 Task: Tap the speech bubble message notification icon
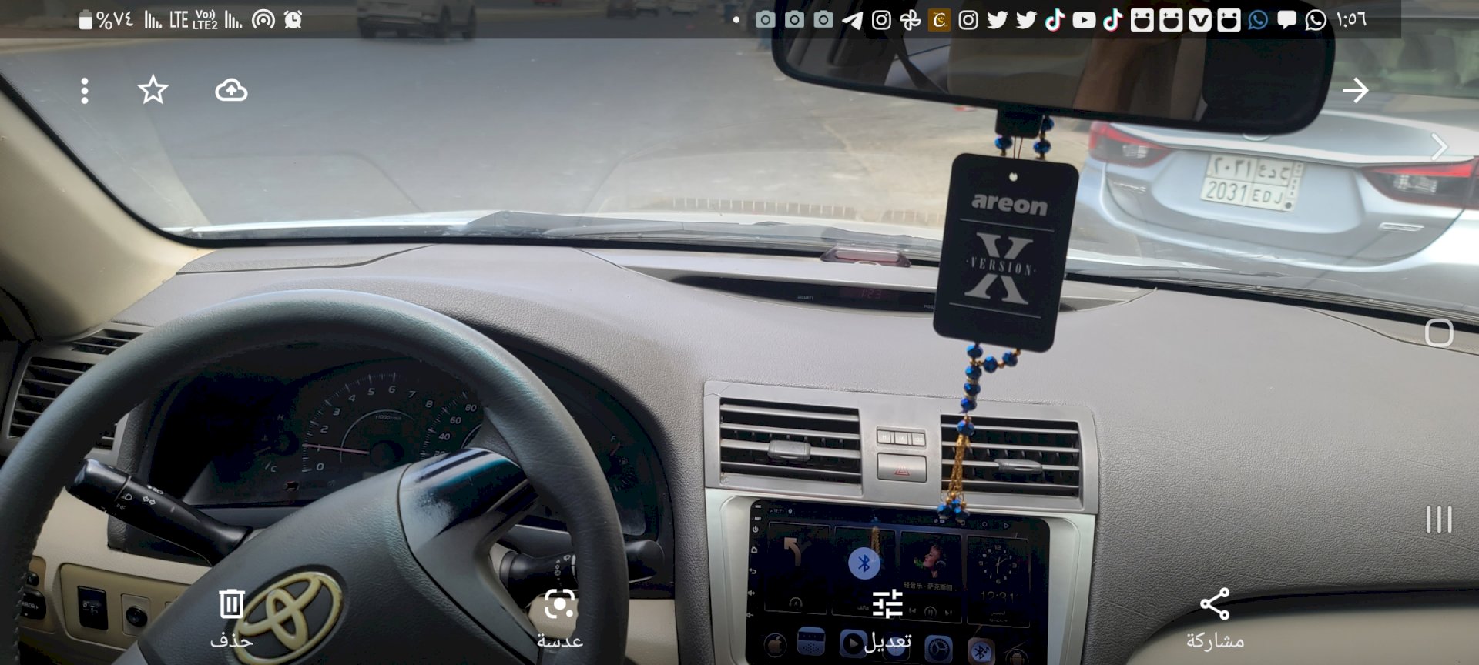coord(1286,20)
